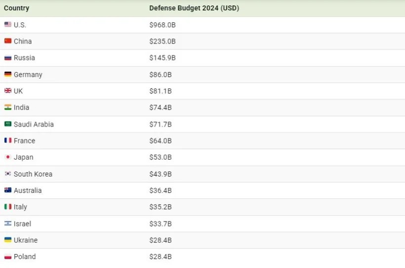405x268 pixels.
Task: Click the Country column header
Action: (17, 8)
